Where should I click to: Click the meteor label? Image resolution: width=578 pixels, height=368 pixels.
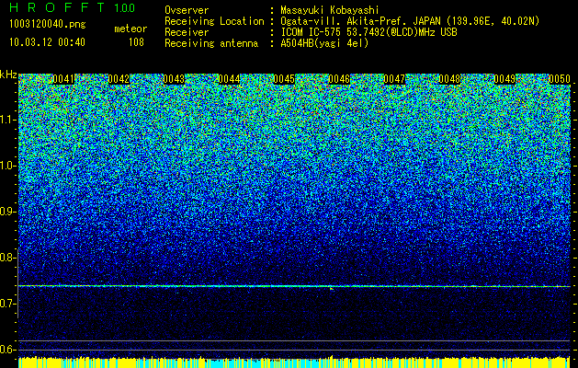130,29
